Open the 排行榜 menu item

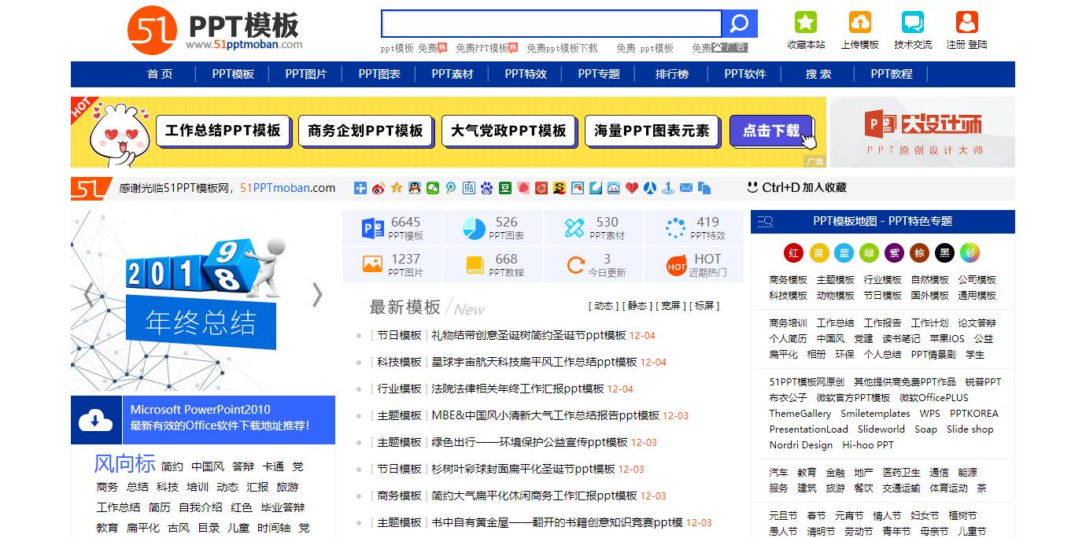[671, 75]
